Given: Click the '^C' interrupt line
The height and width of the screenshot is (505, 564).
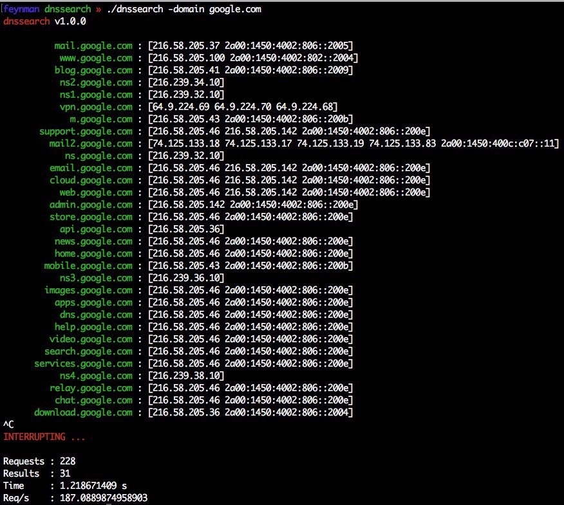Looking at the screenshot, I should click(8, 425).
